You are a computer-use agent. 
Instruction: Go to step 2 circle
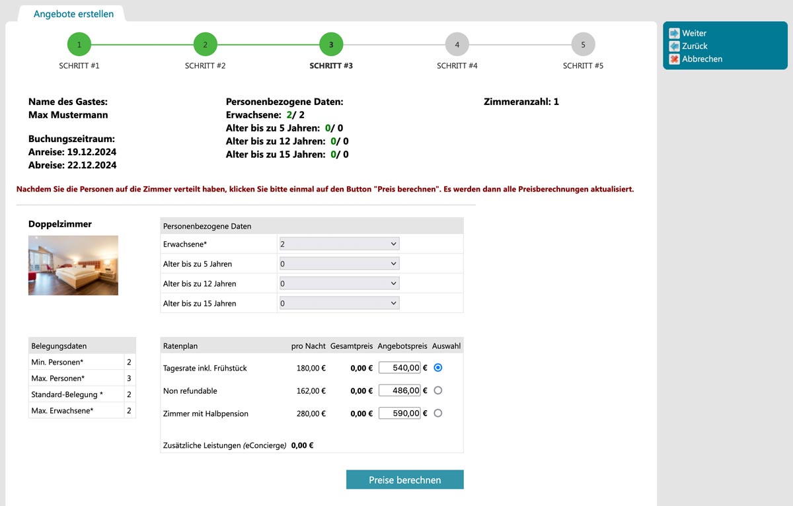(206, 45)
